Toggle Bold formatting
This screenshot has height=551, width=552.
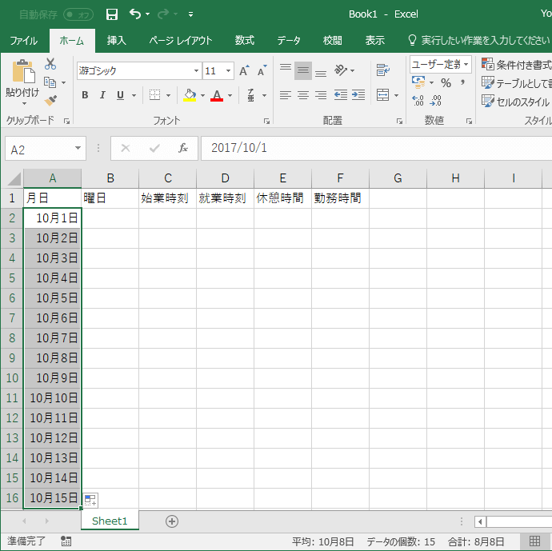(x=85, y=95)
